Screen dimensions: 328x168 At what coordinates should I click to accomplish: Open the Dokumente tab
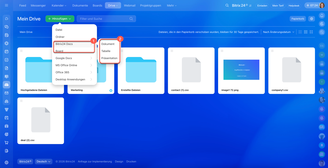pos(80,5)
